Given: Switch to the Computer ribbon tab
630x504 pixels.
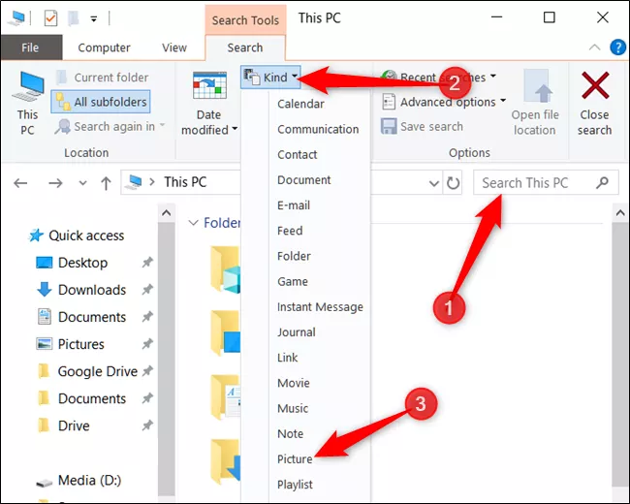Looking at the screenshot, I should pyautogui.click(x=104, y=47).
